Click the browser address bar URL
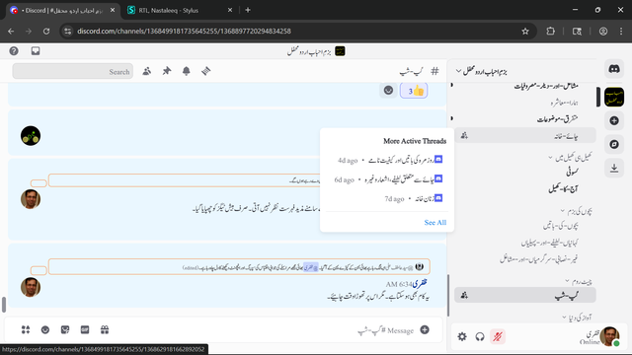Screen dimensions: 632x355 pos(184,31)
